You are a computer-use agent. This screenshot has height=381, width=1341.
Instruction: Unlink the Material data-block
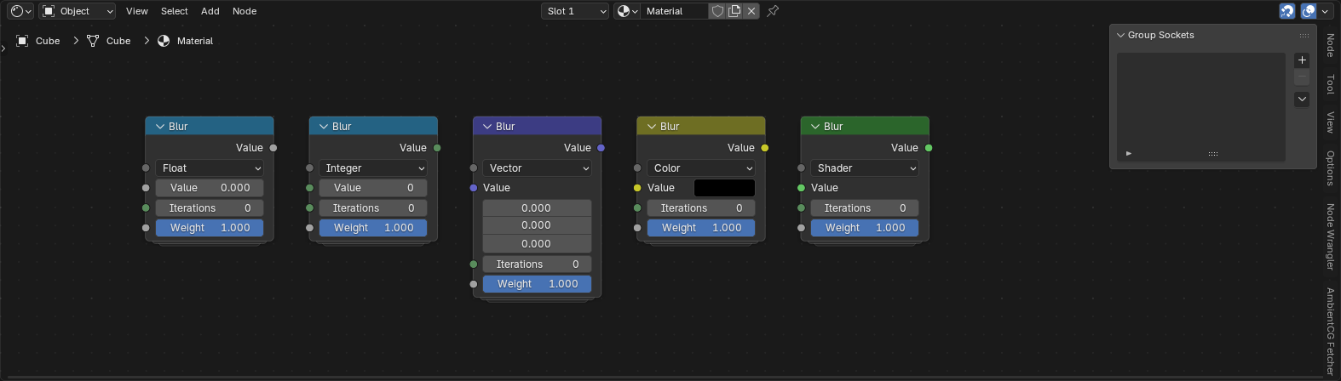click(x=751, y=11)
